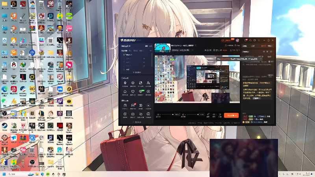Click the speaker volume percentage box
315x177 pixels.
pos(202,114)
